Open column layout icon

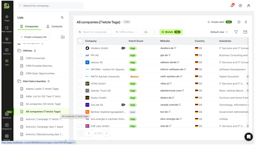click(x=245, y=32)
